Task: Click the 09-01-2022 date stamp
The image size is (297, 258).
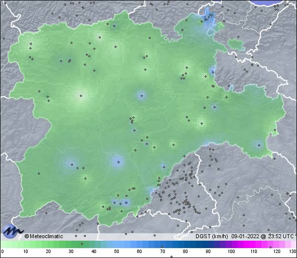Action: (245, 236)
